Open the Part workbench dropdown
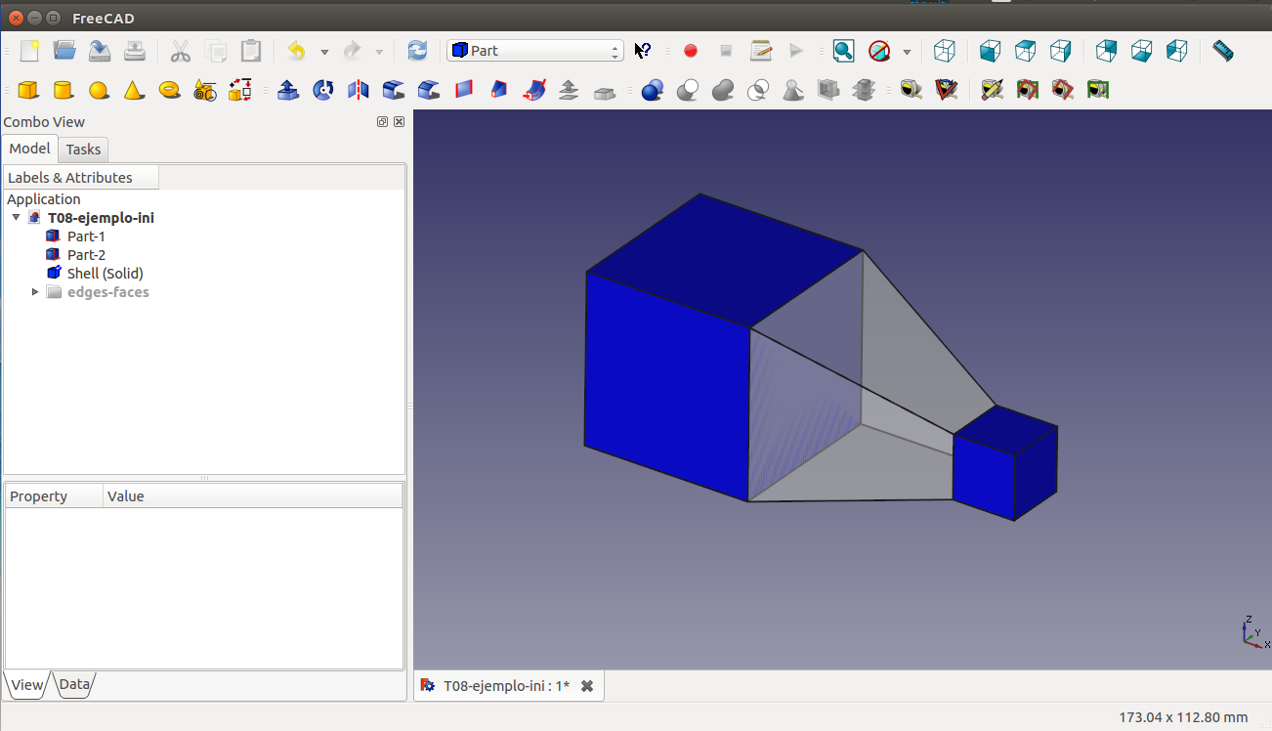Viewport: 1272px width, 731px height. tap(534, 51)
